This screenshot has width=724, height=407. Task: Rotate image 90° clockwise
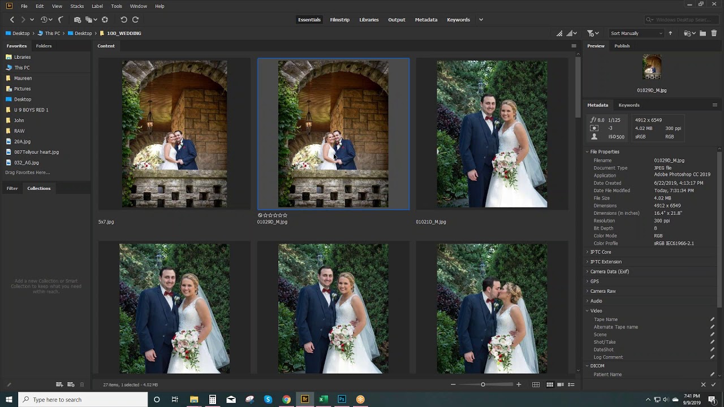pos(135,19)
